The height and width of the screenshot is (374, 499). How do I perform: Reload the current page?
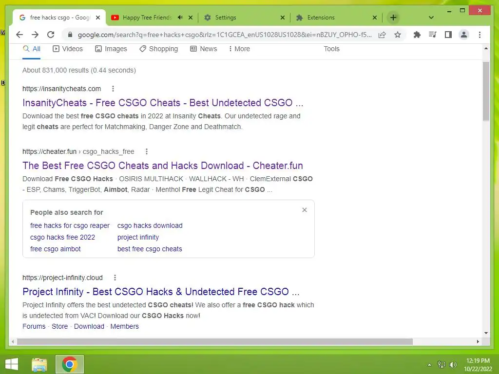tap(51, 35)
